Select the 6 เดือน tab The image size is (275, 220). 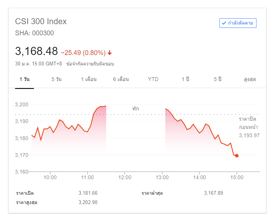coord(121,79)
